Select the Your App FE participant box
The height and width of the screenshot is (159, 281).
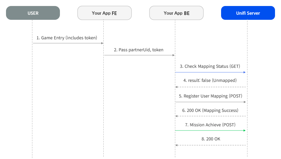pos(105,13)
